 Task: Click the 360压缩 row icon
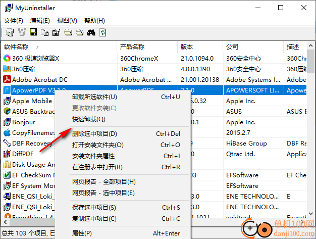(7, 69)
